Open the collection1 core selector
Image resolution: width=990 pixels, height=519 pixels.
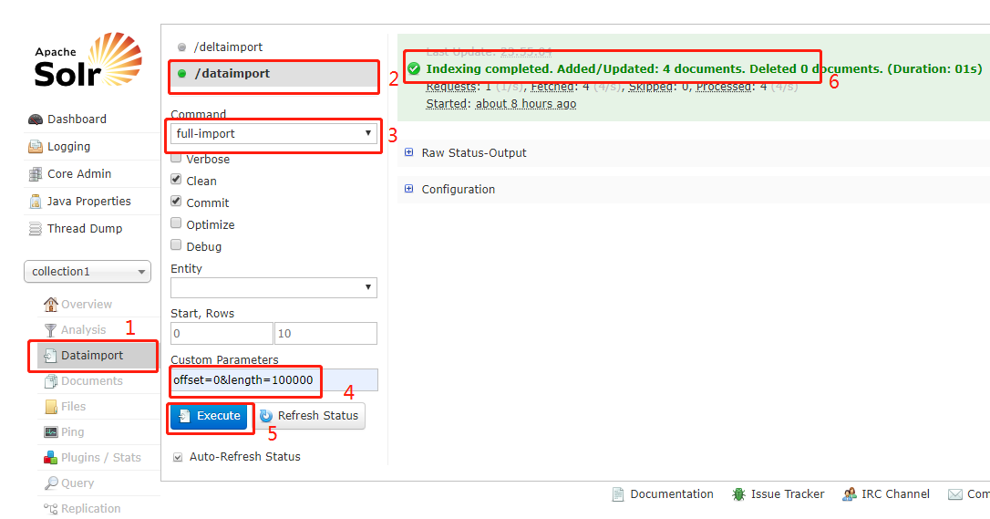88,272
